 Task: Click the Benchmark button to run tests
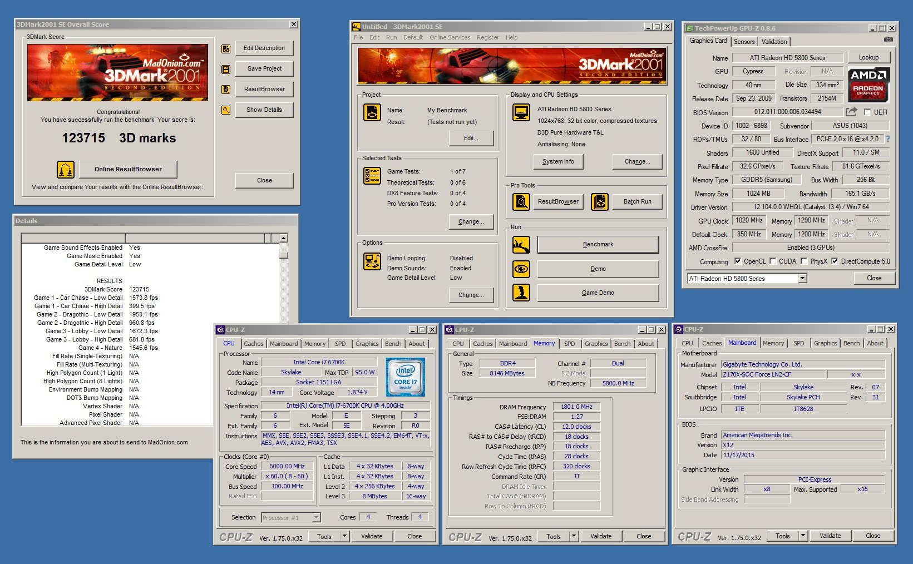click(x=598, y=245)
